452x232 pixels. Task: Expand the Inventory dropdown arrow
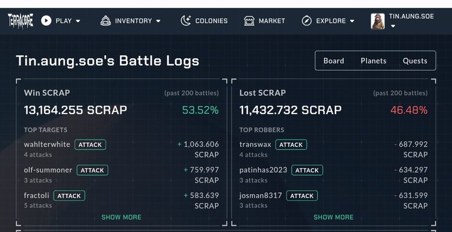click(x=158, y=21)
